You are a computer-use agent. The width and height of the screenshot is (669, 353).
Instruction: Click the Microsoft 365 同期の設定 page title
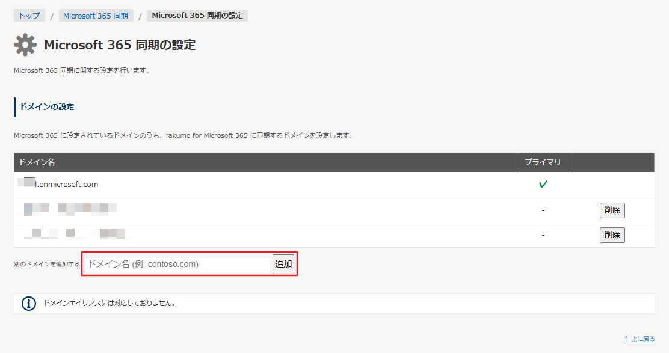(x=120, y=45)
